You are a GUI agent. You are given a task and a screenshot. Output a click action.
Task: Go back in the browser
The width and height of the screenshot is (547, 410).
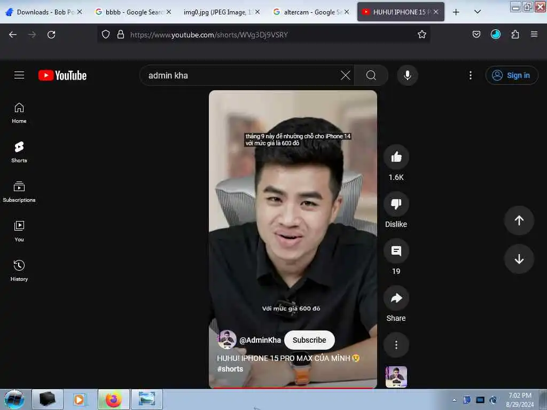[x=13, y=35]
